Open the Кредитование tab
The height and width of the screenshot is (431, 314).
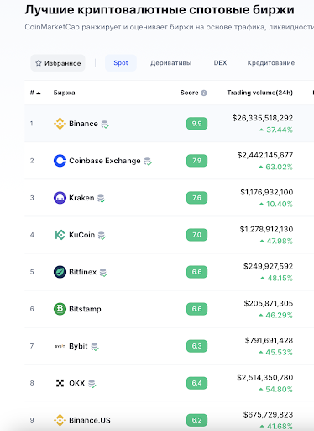tap(271, 63)
